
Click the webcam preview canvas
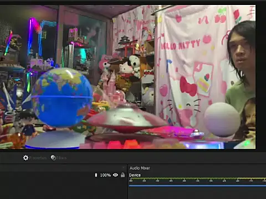tap(127, 77)
